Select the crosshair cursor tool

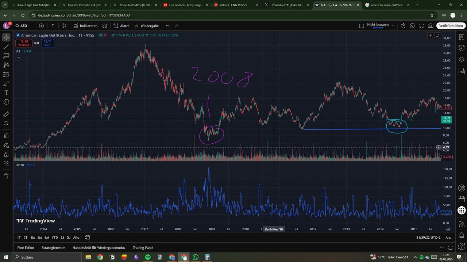(6, 37)
